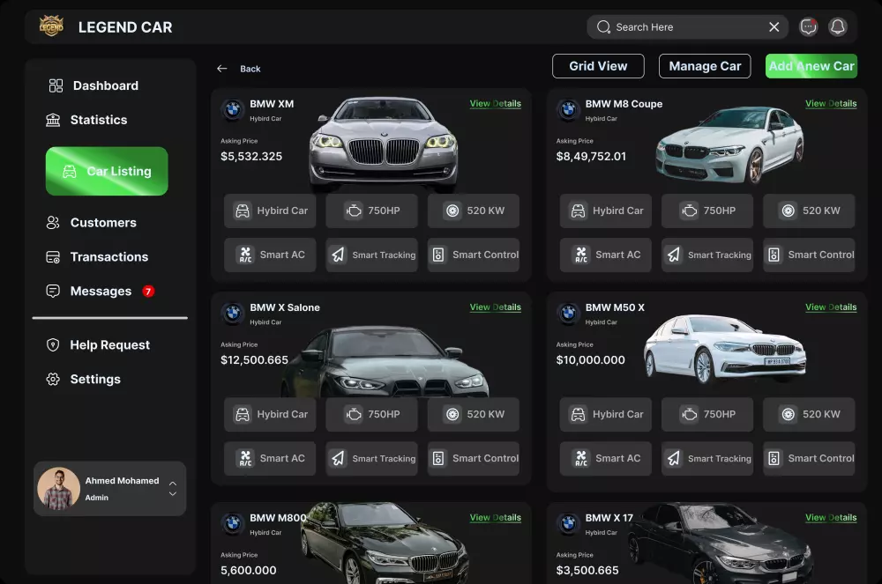Click Hybird Car chip on BMW X Salone card

(x=270, y=414)
